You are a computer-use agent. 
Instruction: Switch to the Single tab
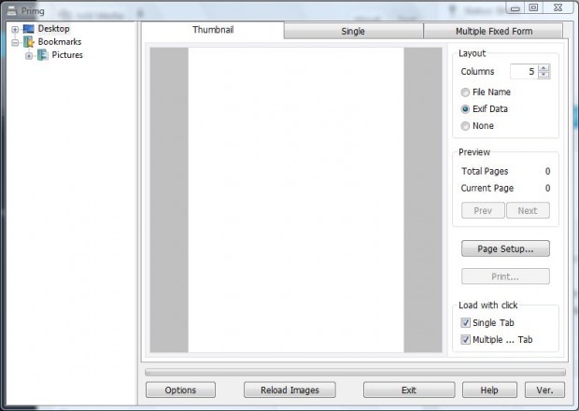click(x=353, y=31)
